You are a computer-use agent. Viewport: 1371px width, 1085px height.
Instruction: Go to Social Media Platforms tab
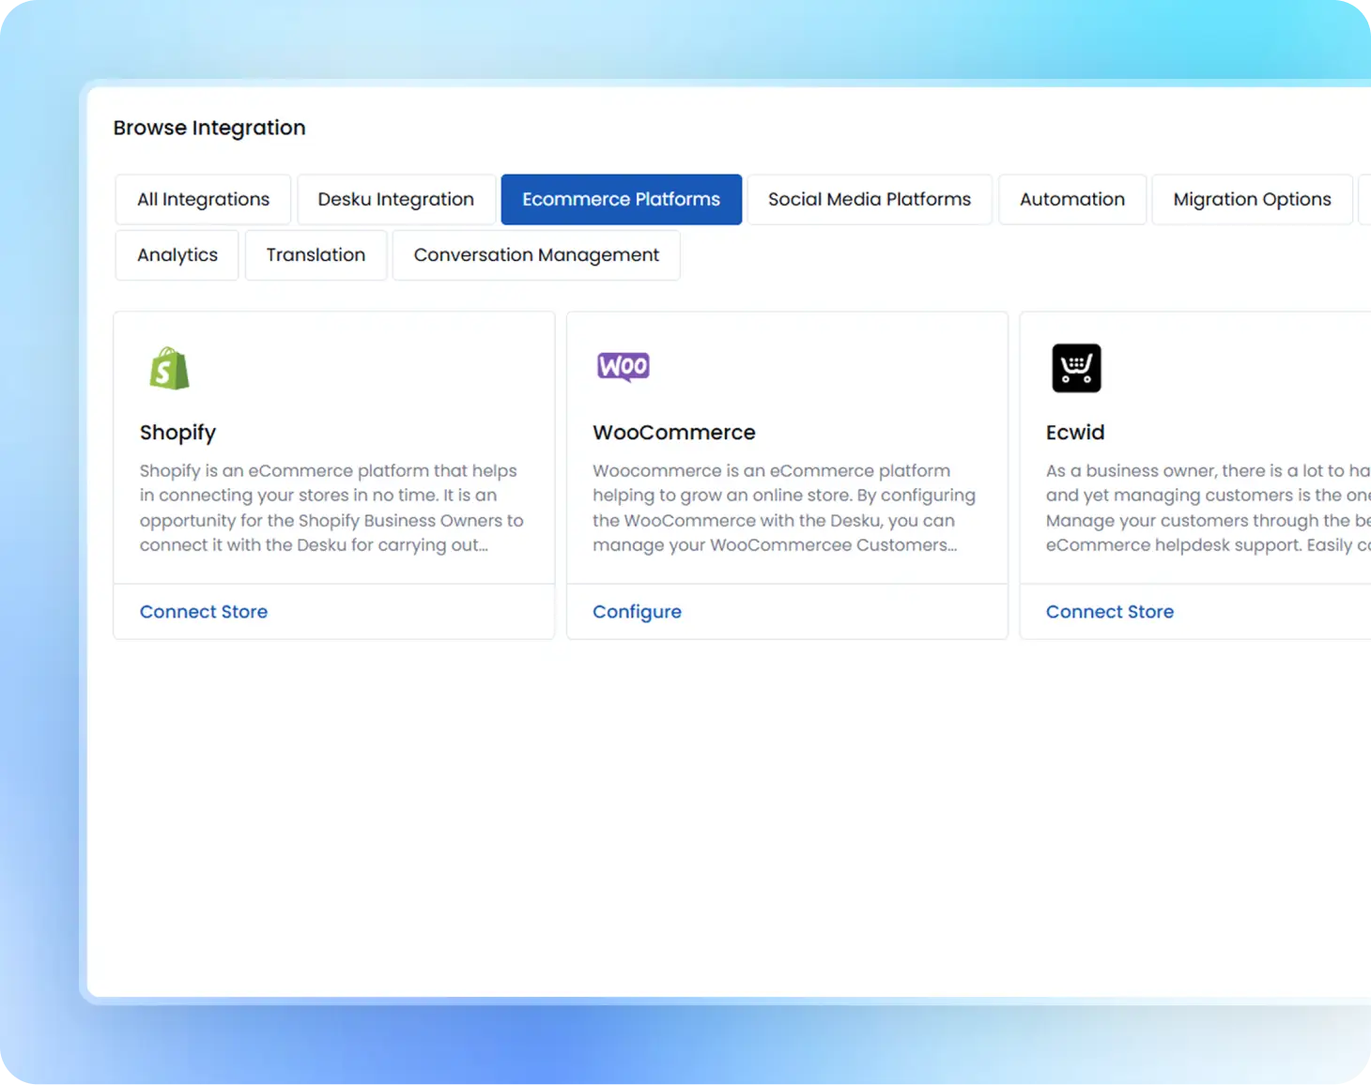pyautogui.click(x=870, y=199)
